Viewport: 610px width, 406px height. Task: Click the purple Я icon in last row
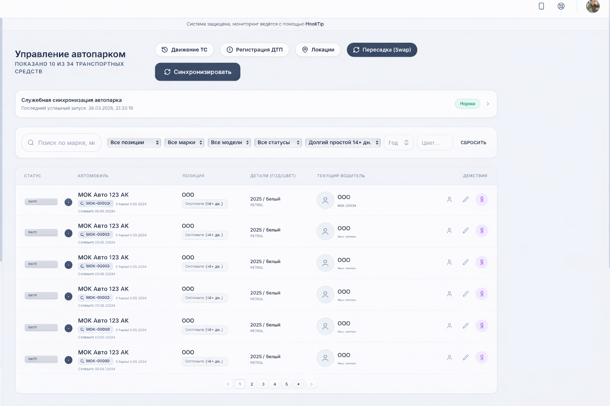[x=481, y=358]
